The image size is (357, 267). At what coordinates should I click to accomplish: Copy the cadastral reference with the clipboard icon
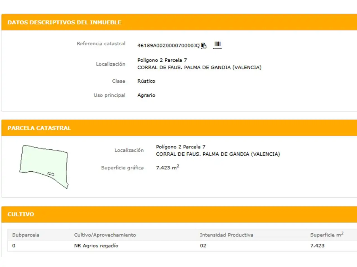(204, 45)
